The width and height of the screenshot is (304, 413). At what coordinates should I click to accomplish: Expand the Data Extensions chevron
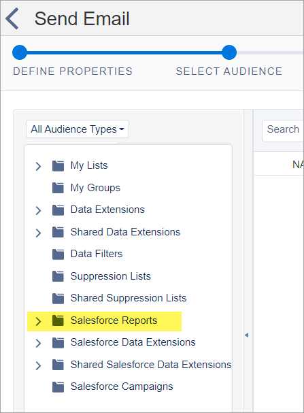39,210
